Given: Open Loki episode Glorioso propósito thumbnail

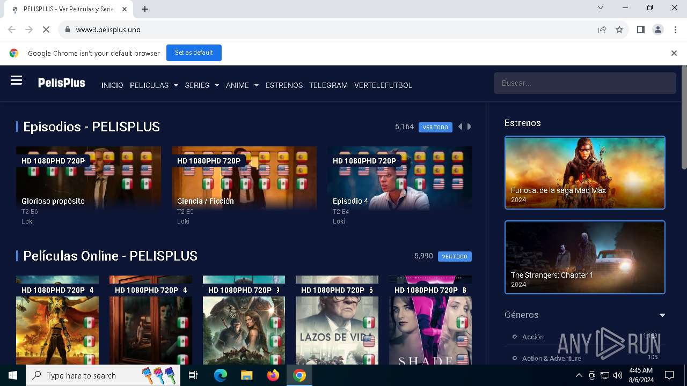Looking at the screenshot, I should coord(89,178).
